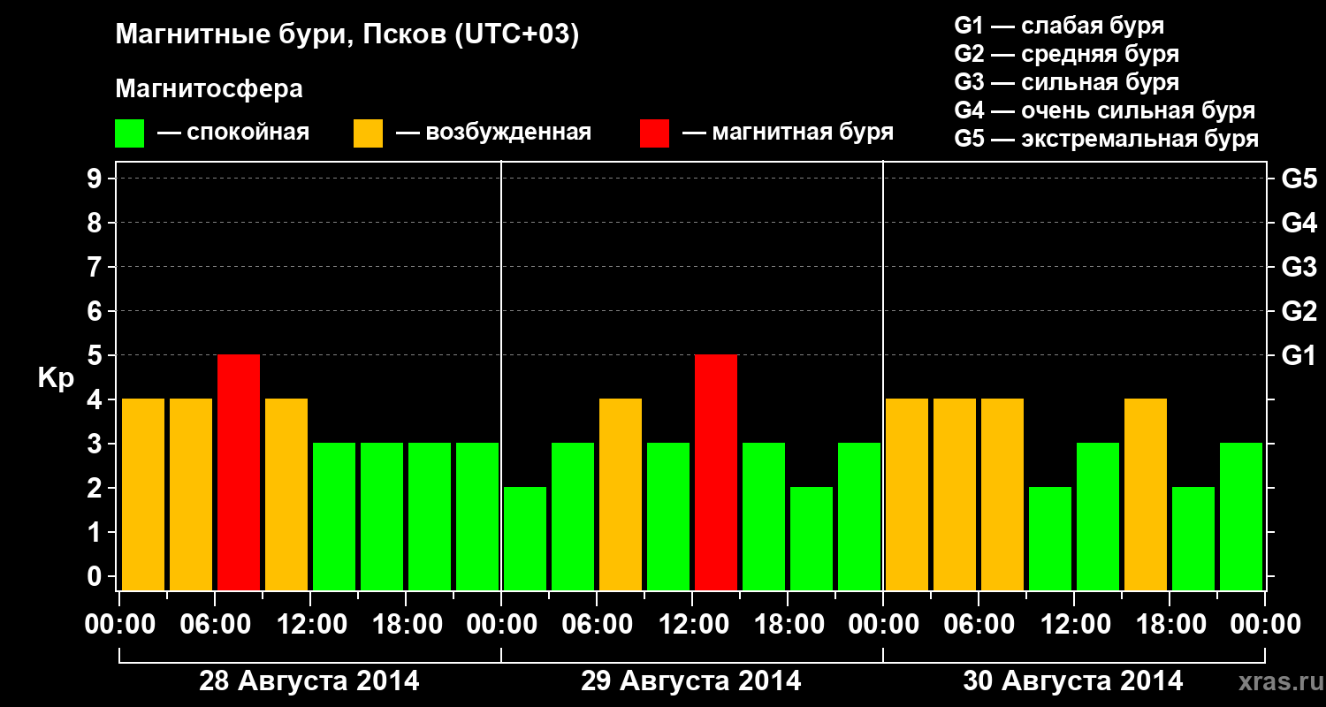Viewport: 1326px width, 707px height.
Task: Click the 'Kp' axis label
Action: pos(57,378)
